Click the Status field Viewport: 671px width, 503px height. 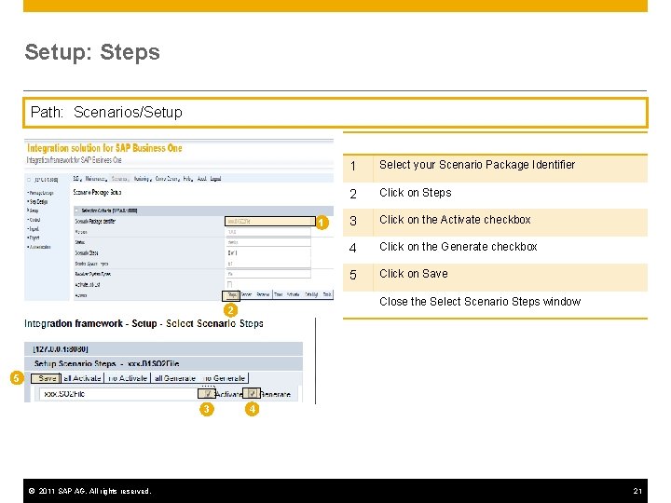pos(268,241)
